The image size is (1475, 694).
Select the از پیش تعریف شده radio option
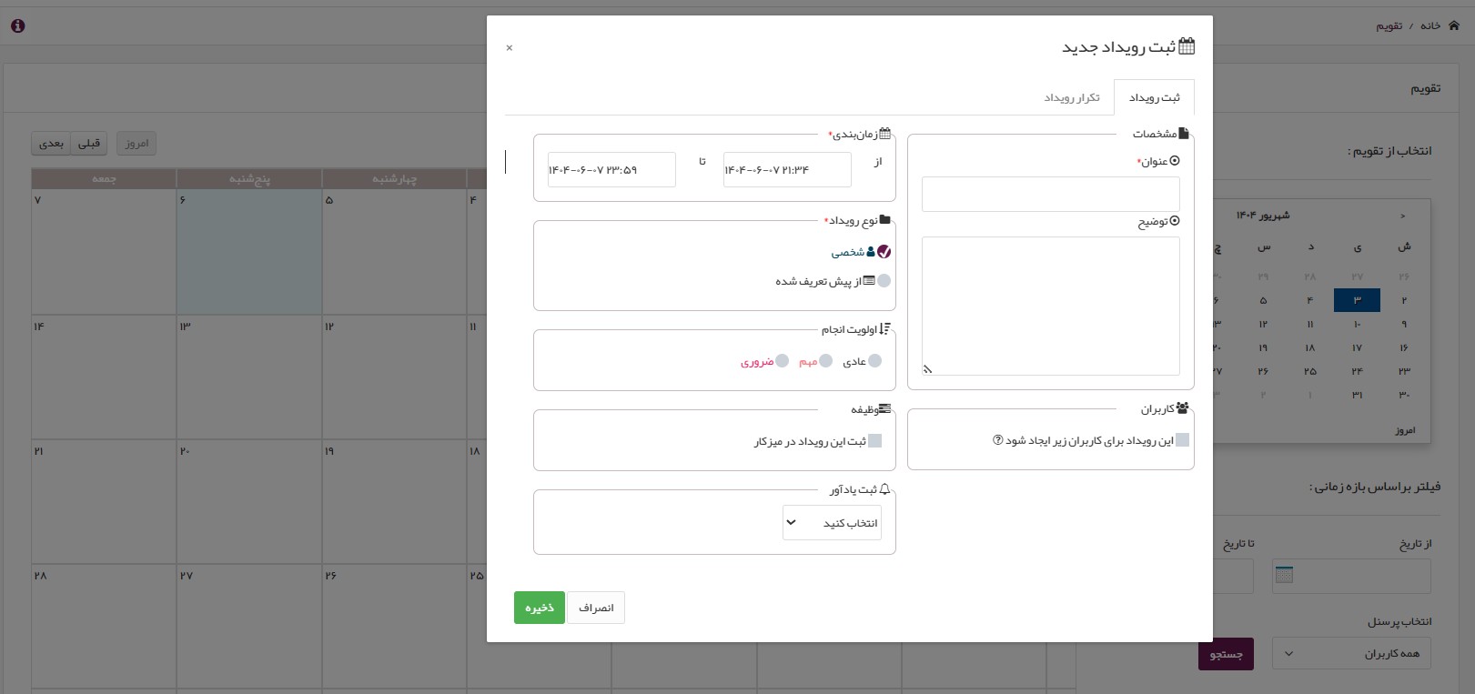(884, 281)
